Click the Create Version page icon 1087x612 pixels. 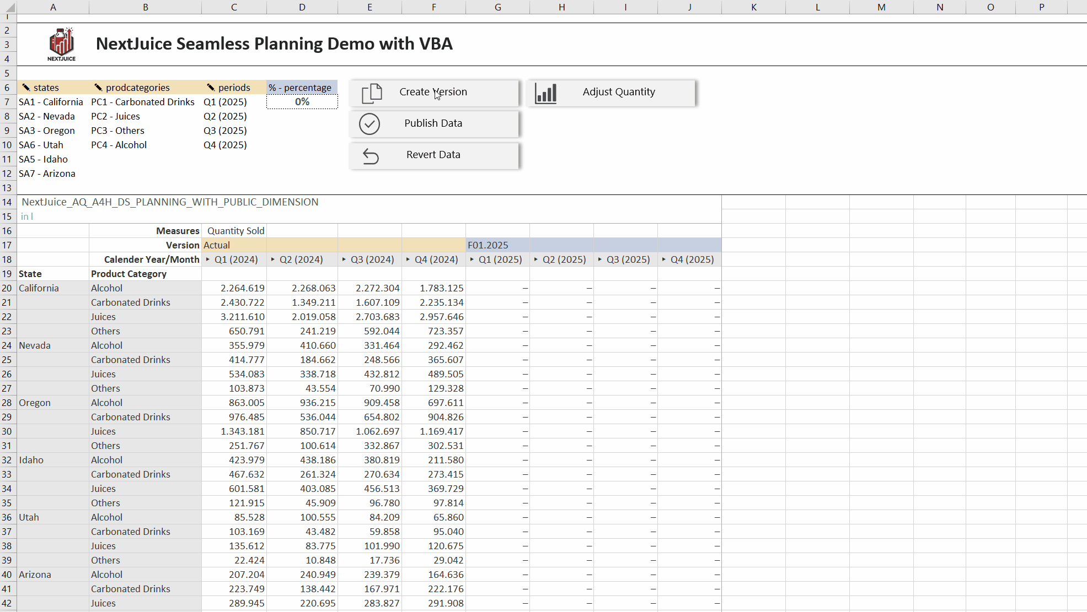(371, 93)
